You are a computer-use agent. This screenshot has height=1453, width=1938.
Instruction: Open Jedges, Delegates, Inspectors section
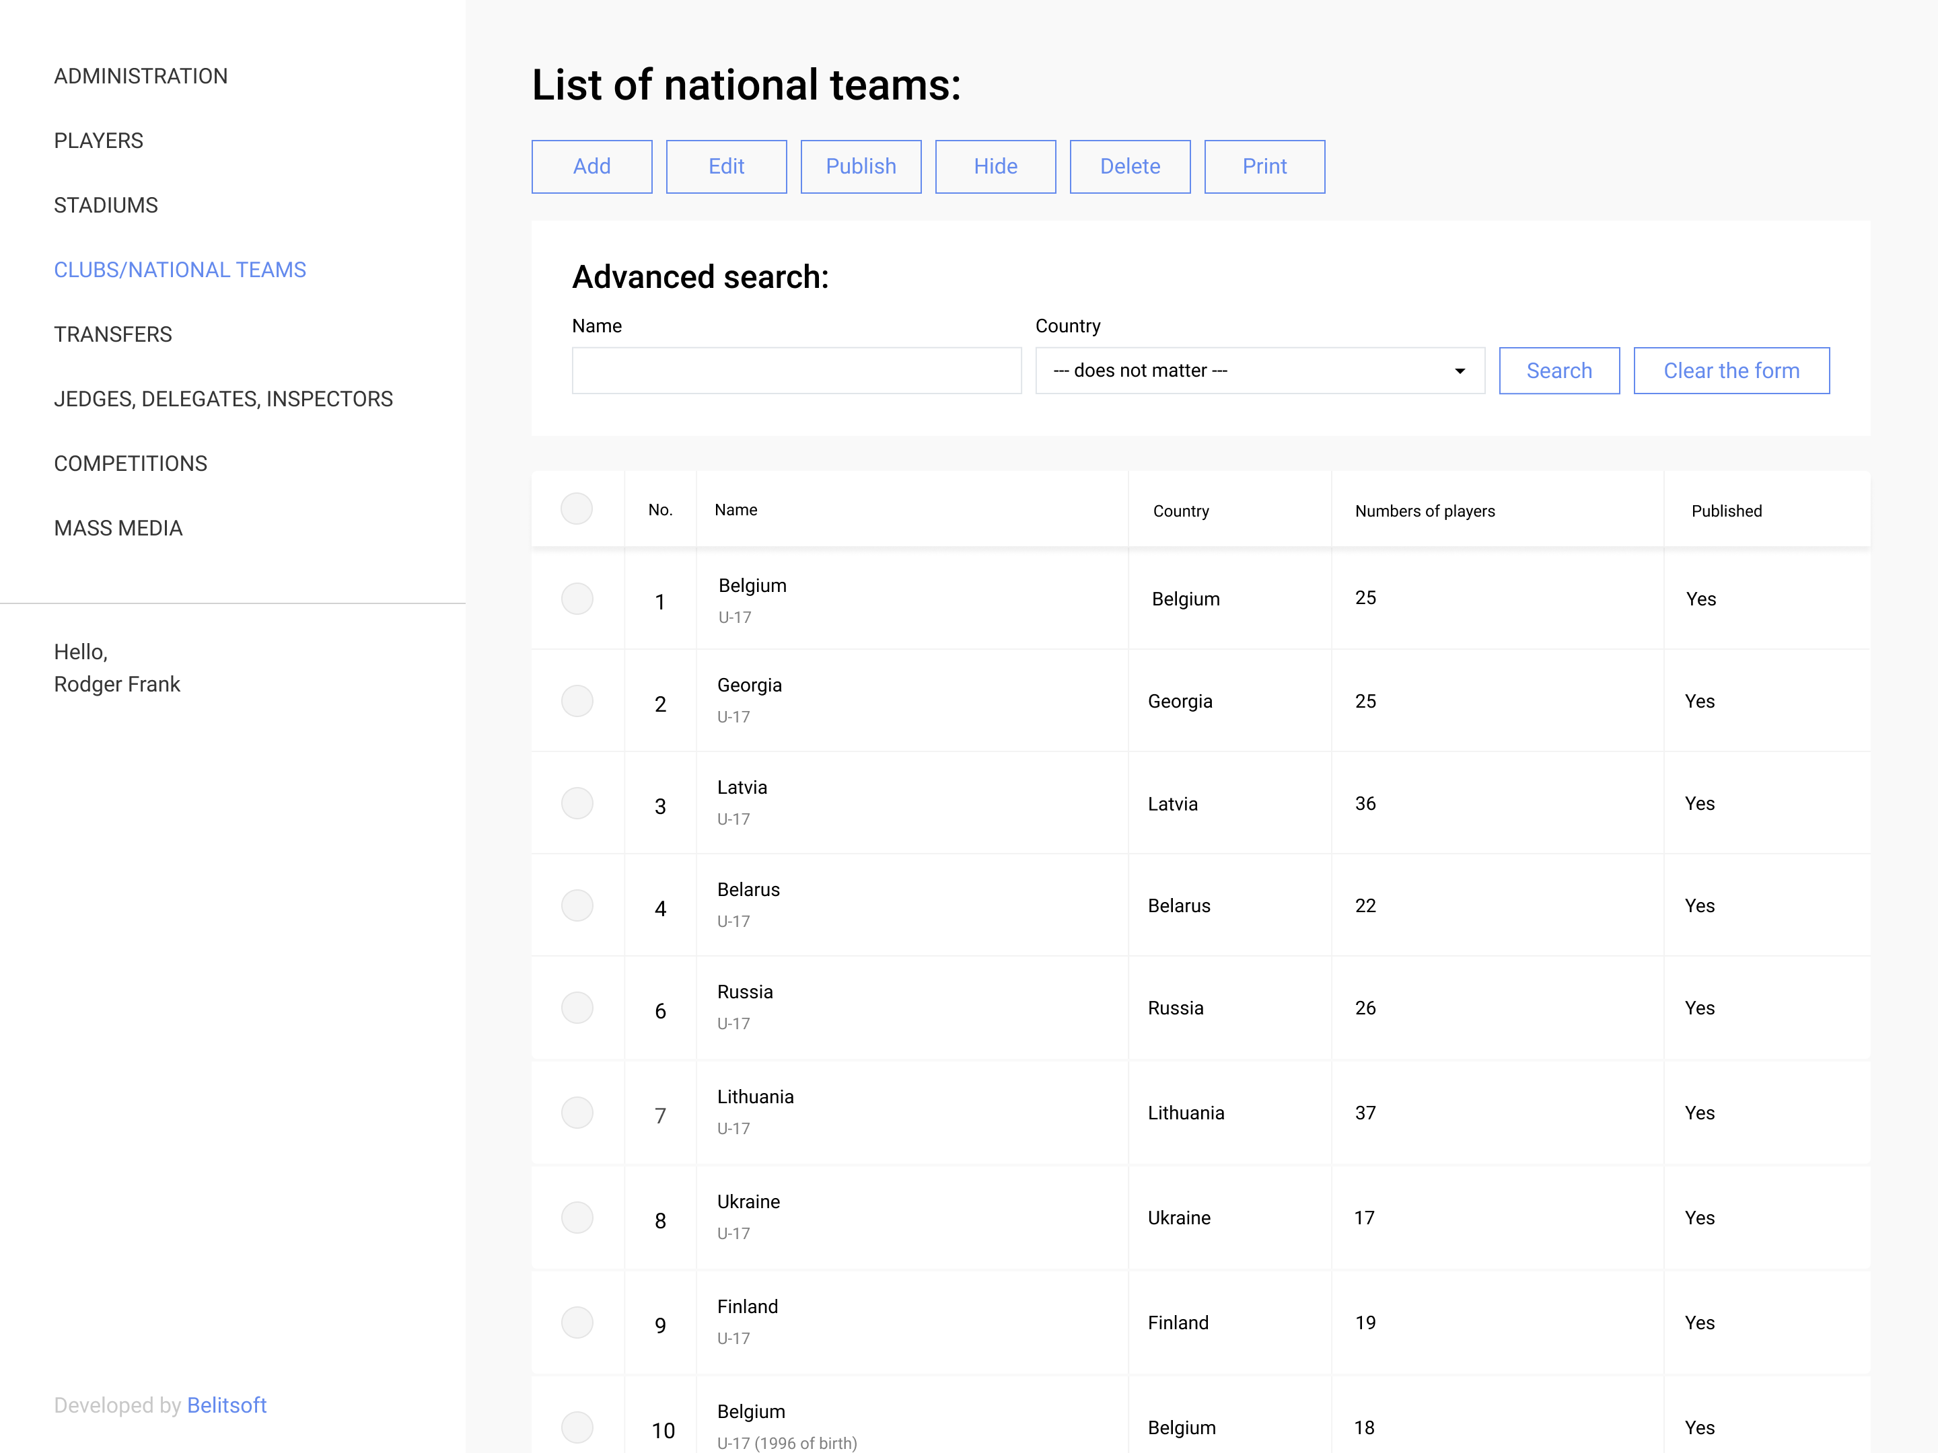(x=223, y=400)
